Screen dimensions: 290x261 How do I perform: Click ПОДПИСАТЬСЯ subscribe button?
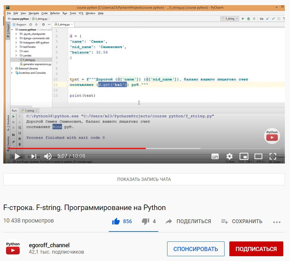(256, 249)
